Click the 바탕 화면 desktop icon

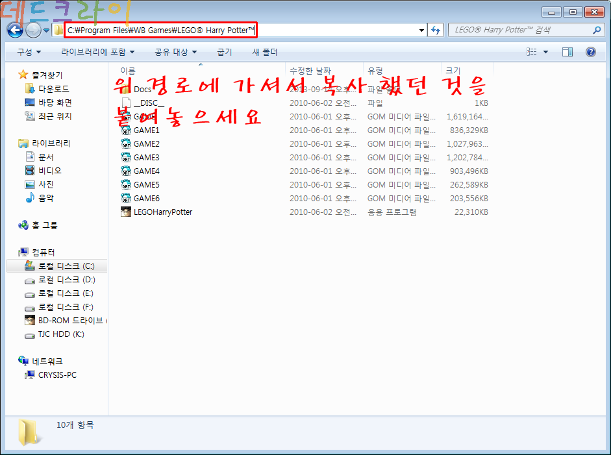point(30,103)
